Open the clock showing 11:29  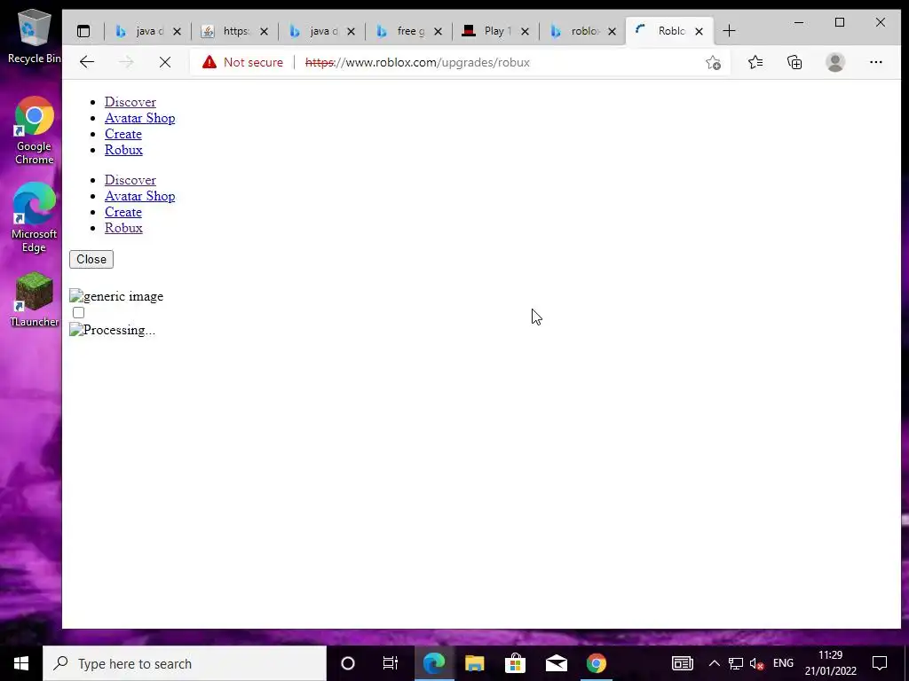[x=830, y=663]
